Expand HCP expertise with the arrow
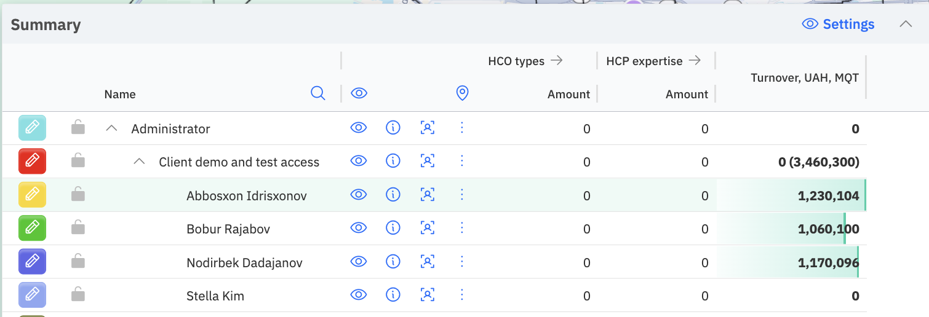Screen dimensions: 929x317 click(695, 60)
